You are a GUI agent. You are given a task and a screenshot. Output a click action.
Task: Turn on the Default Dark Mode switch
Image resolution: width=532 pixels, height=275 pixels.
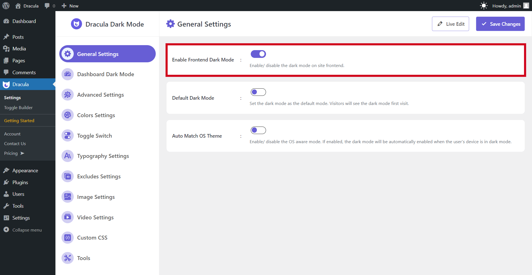(x=258, y=92)
